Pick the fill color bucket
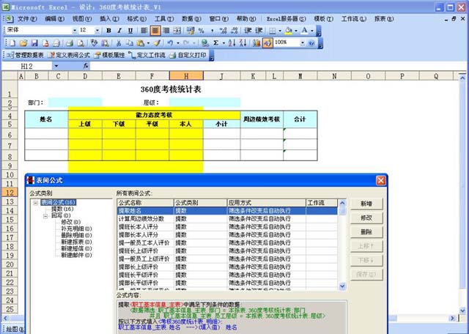Viewport: 469px width, 334px height. [x=288, y=30]
